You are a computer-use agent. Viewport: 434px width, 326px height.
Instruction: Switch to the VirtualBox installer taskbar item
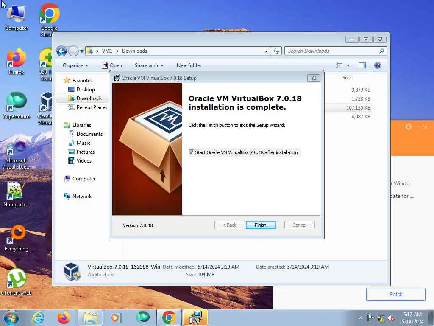pos(195,318)
